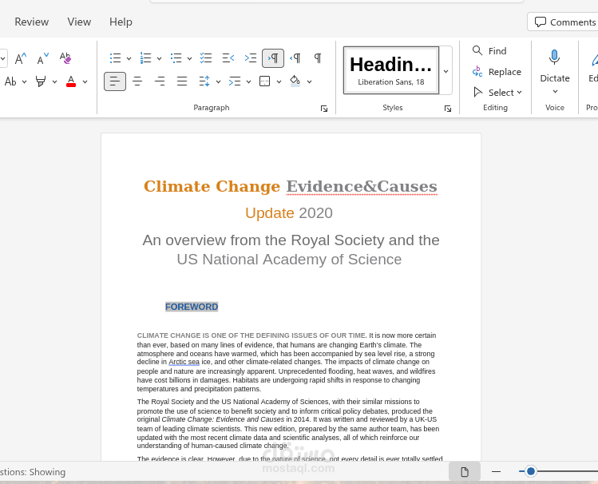This screenshot has height=484, width=598.
Task: Expand Dictate options chevron
Action: point(555,92)
